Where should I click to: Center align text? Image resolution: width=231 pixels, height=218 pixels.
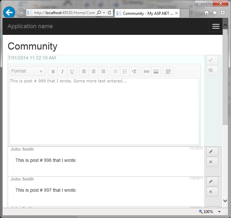pyautogui.click(x=94, y=71)
